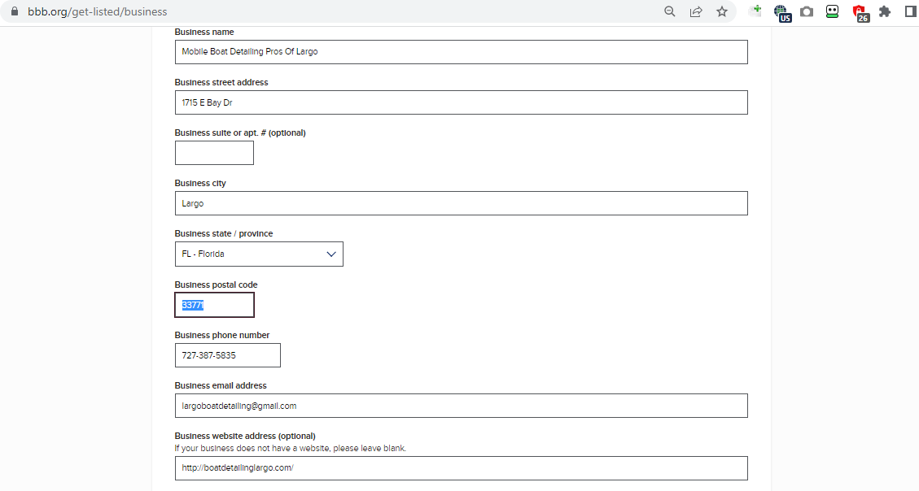The height and width of the screenshot is (491, 919).
Task: Click the Business phone number field
Action: tap(227, 355)
